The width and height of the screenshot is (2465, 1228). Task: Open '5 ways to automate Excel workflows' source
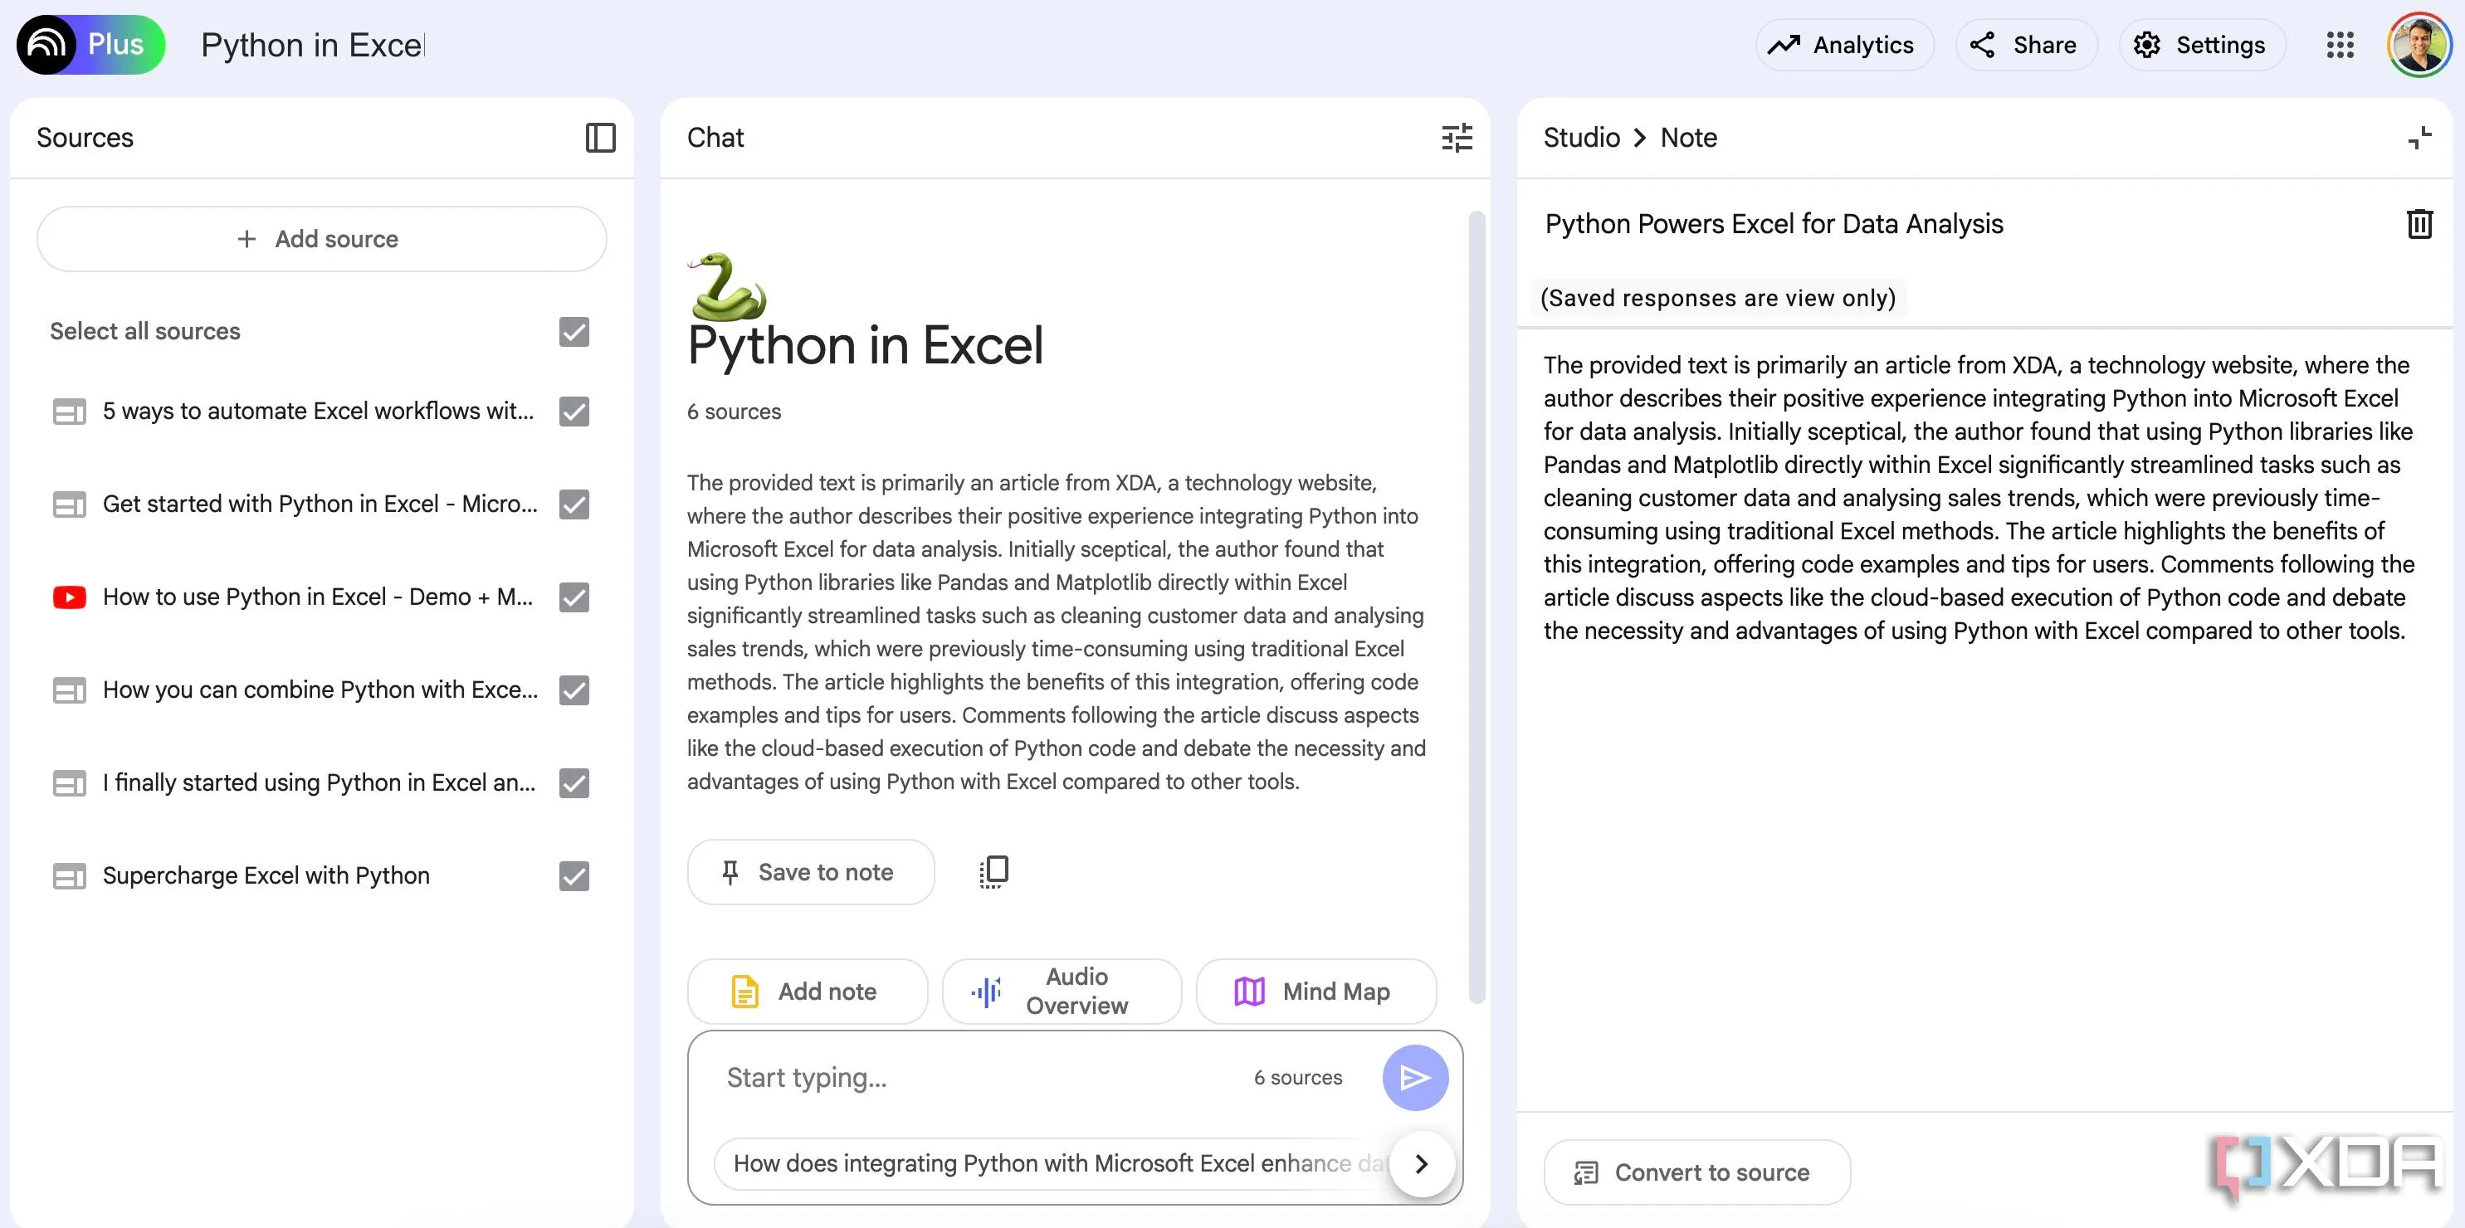coord(318,412)
